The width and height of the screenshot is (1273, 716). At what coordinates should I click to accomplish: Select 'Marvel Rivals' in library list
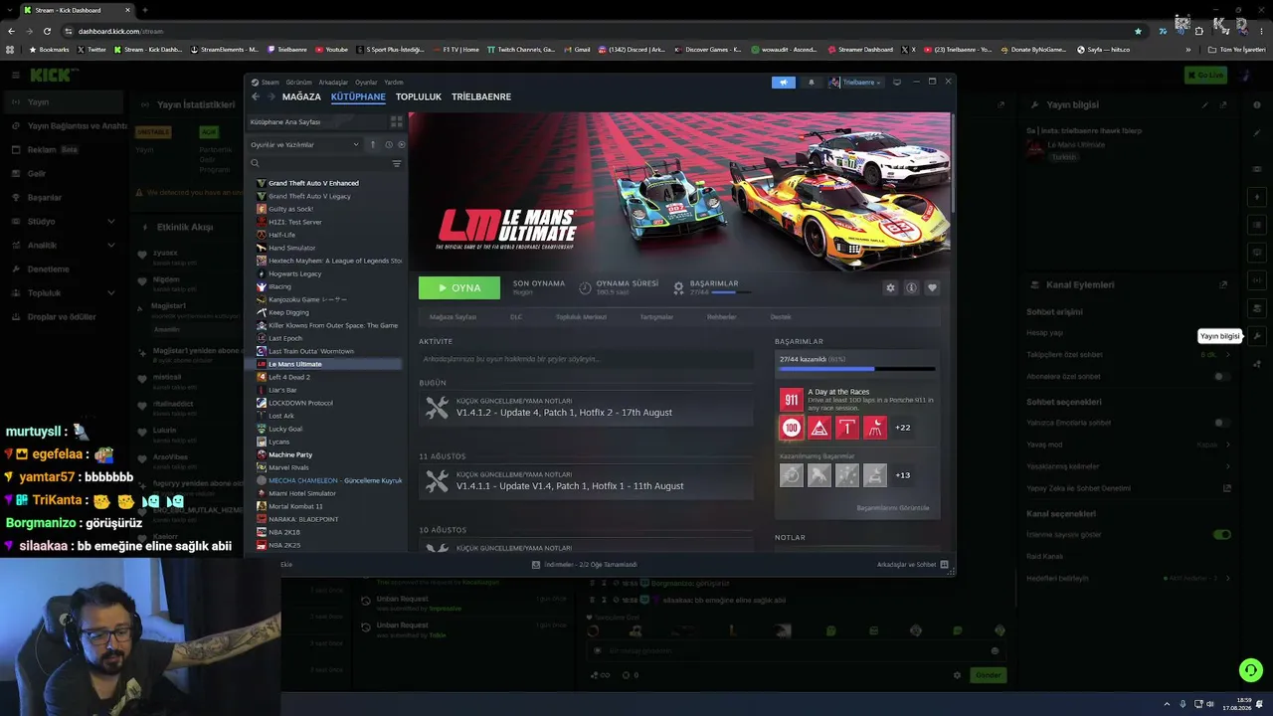288,467
